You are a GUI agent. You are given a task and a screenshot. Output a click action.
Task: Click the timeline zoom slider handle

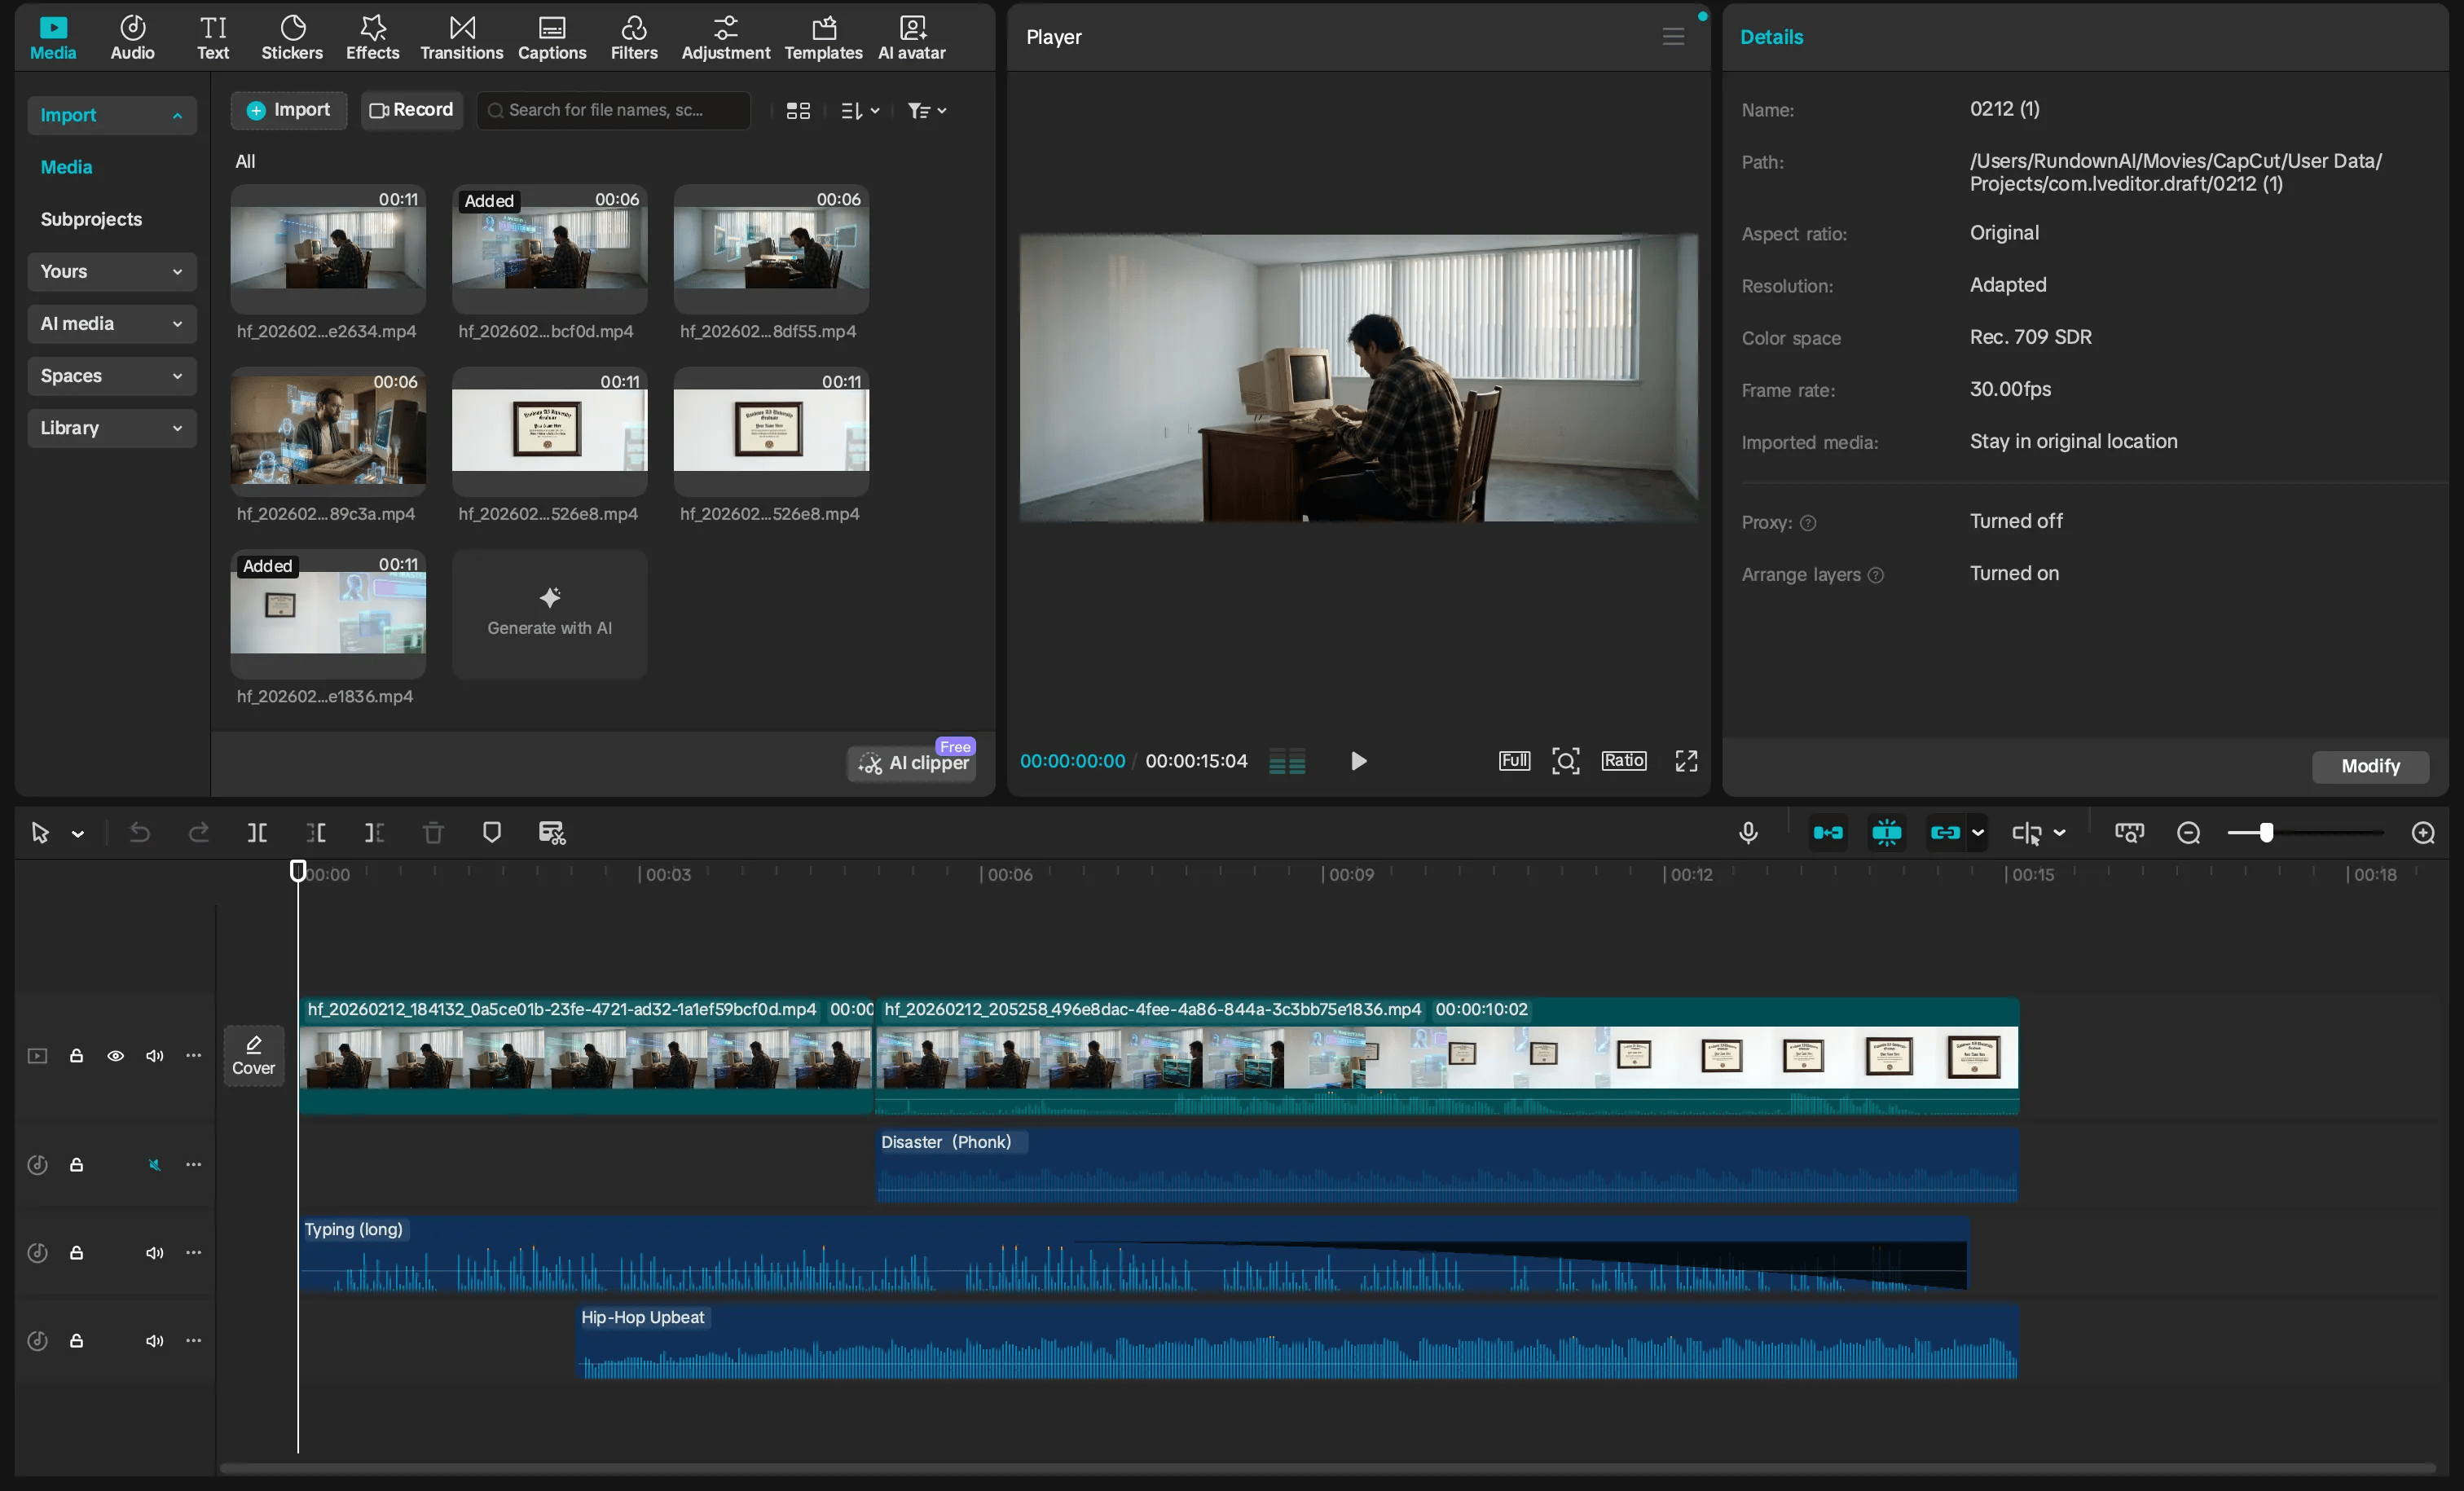pyautogui.click(x=2266, y=832)
